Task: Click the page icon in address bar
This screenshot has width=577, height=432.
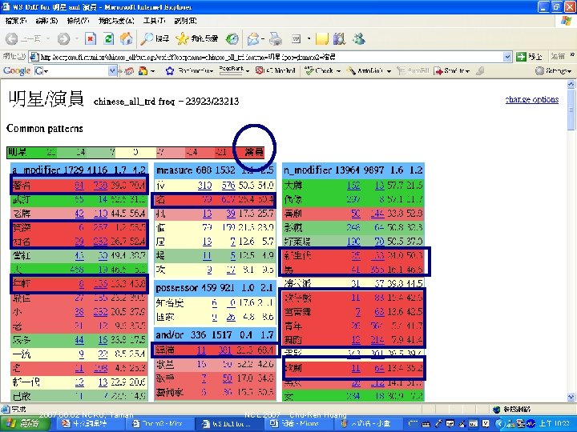Action: point(34,57)
